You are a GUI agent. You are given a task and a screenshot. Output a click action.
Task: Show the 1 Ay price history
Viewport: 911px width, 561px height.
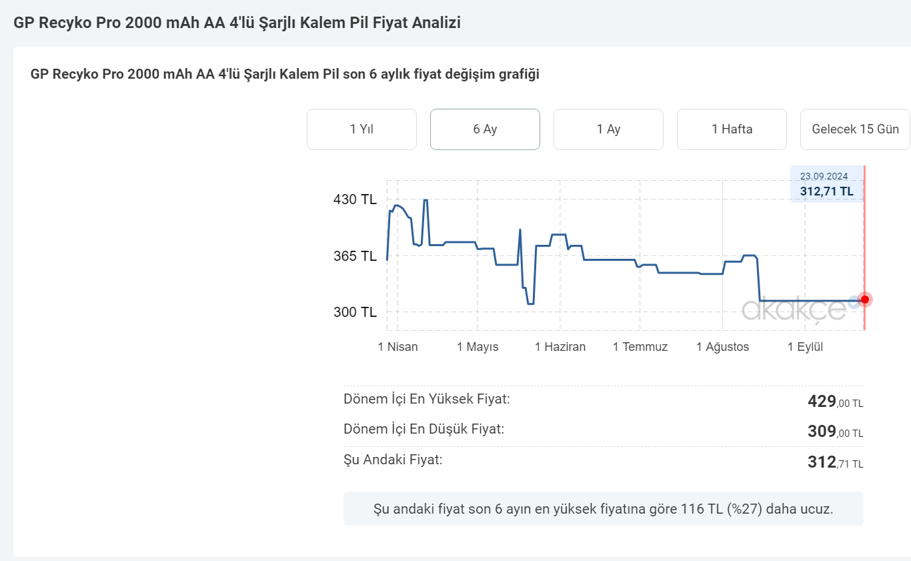pyautogui.click(x=608, y=129)
